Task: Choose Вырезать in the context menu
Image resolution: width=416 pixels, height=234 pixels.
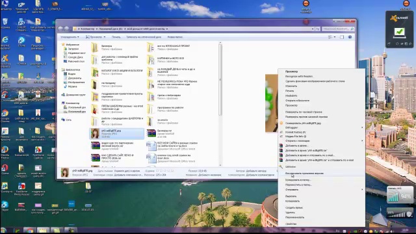Action: pos(291,196)
